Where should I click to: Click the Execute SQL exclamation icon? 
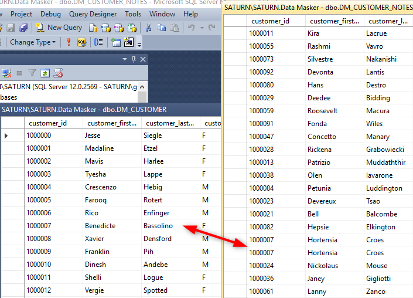69,42
